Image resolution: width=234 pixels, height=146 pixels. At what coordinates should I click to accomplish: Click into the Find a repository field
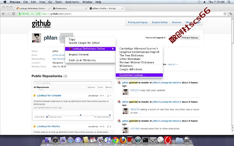point(73,83)
